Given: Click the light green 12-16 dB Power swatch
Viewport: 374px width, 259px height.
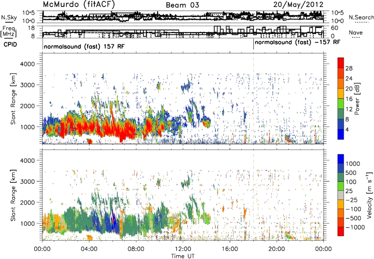Looking at the screenshot, I should tap(341, 103).
